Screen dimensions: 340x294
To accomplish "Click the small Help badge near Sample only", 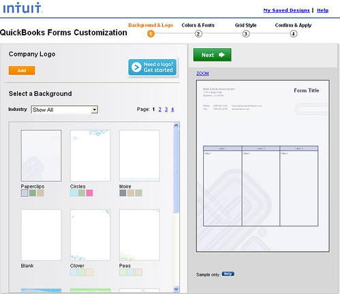I will click(228, 274).
